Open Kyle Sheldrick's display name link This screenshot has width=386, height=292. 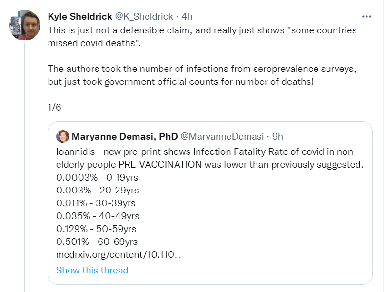coord(79,16)
